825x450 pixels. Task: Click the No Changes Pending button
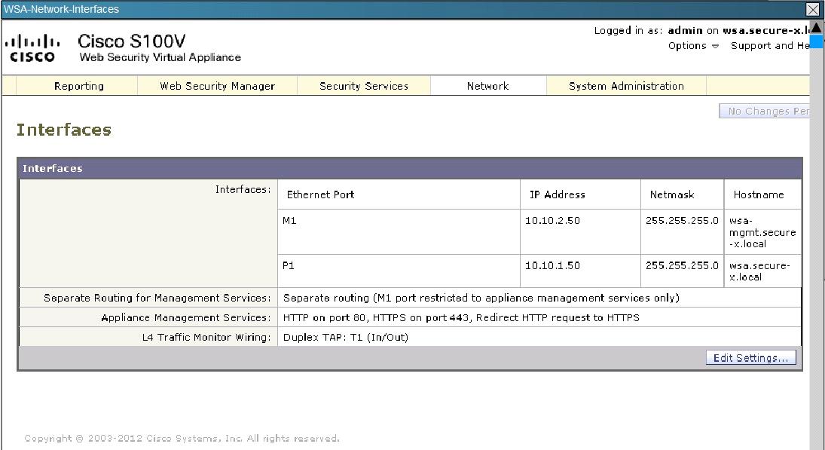pos(765,111)
